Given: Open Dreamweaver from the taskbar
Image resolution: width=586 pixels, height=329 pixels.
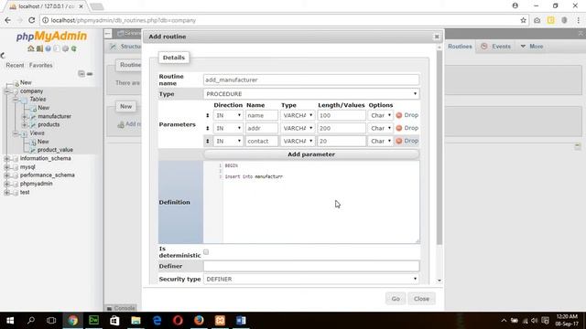Looking at the screenshot, I should 93,321.
